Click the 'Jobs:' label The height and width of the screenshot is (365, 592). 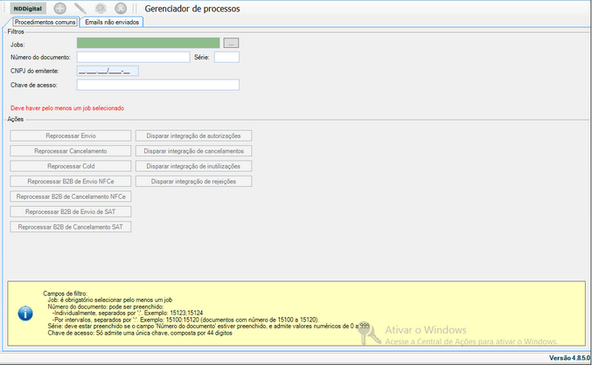[x=17, y=45]
